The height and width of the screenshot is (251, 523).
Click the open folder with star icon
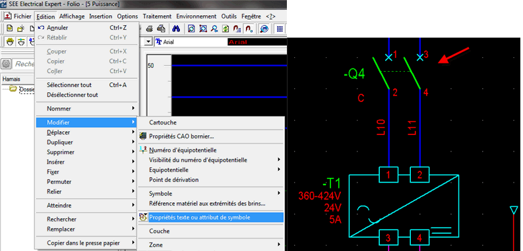tap(20, 29)
